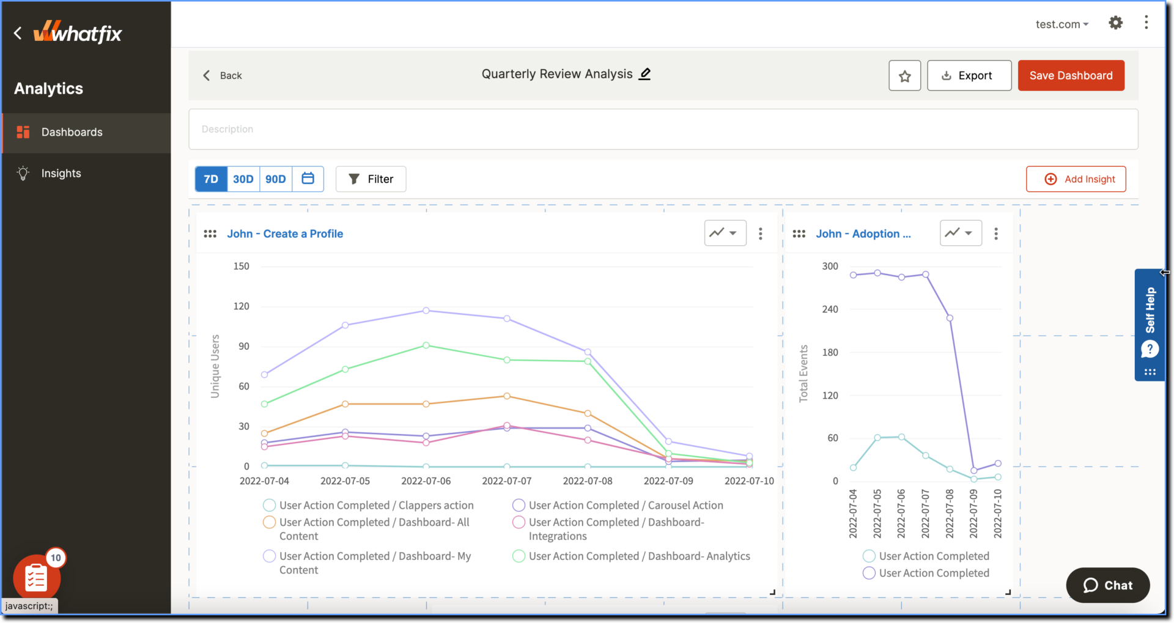1174x623 pixels.
Task: Open kebab menu for John - Create a Profile
Action: click(760, 234)
